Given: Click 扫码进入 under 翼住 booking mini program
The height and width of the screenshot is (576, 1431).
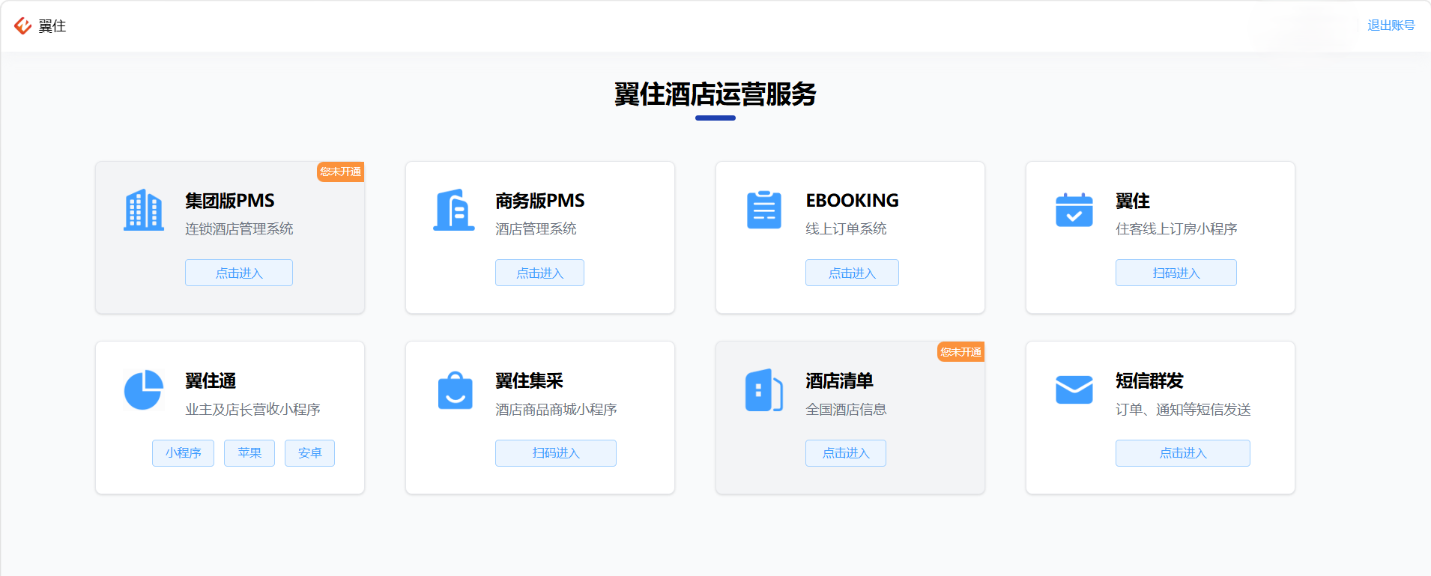Looking at the screenshot, I should (1176, 273).
